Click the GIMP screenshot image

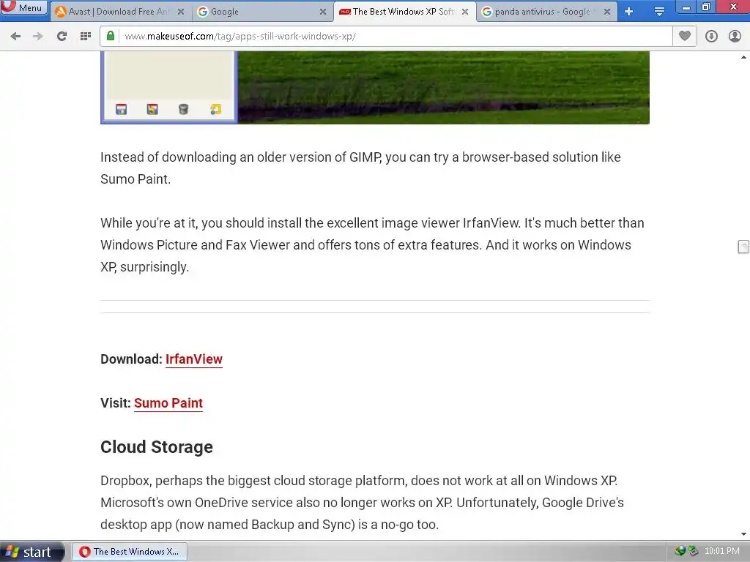pos(375,88)
